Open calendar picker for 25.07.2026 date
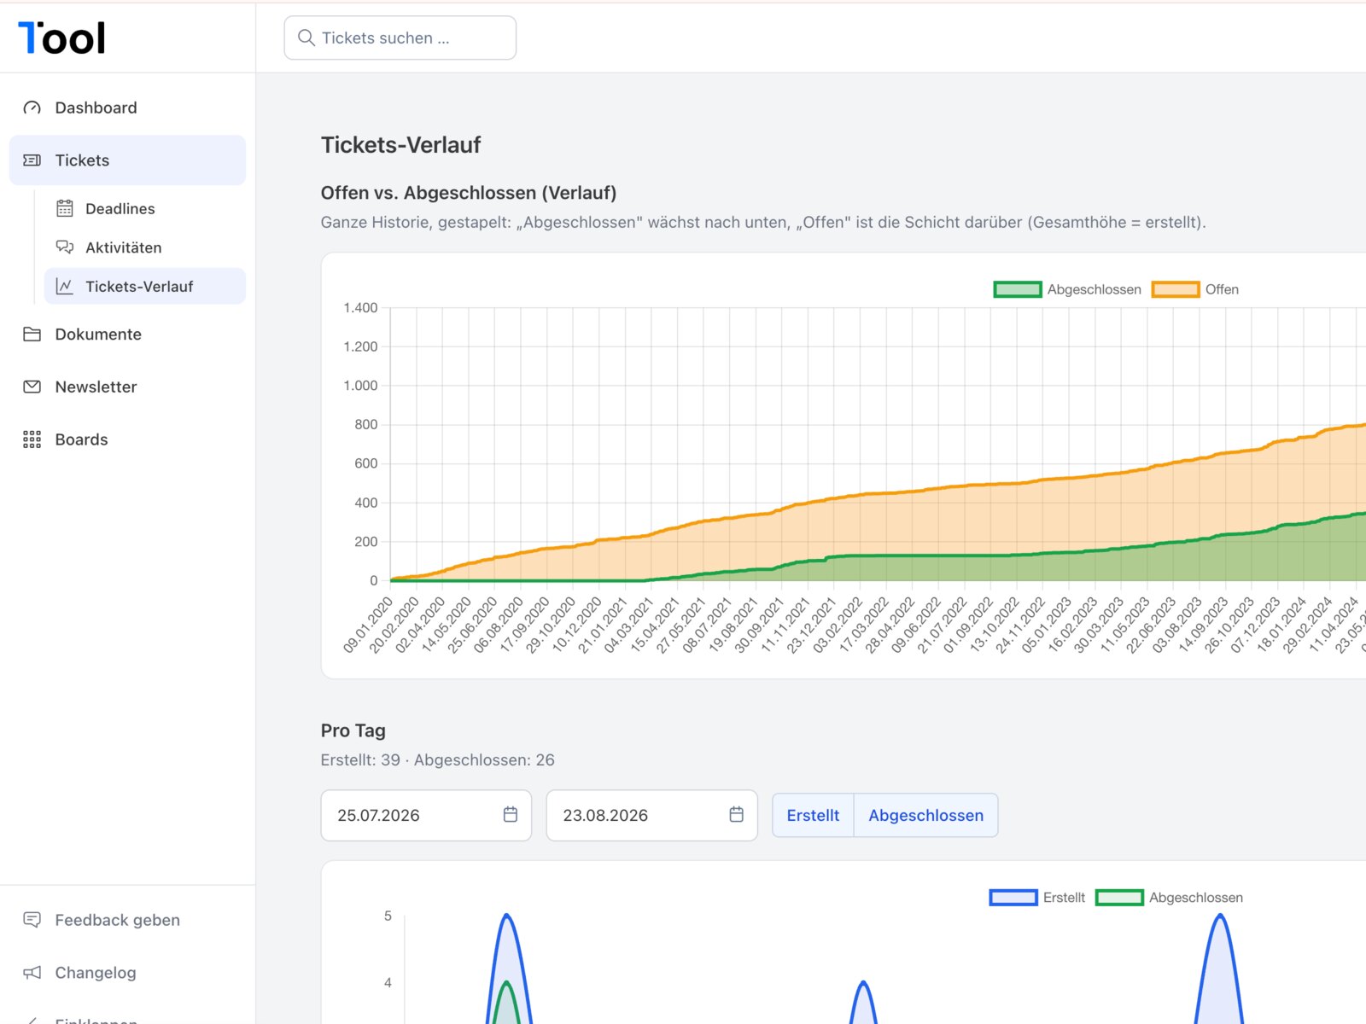1366x1024 pixels. pos(511,815)
